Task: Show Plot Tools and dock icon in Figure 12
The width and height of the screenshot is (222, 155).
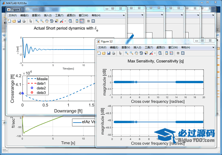Action: click(x=183, y=53)
